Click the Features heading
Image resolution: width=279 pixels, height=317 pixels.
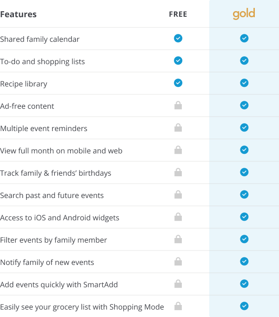(x=19, y=14)
